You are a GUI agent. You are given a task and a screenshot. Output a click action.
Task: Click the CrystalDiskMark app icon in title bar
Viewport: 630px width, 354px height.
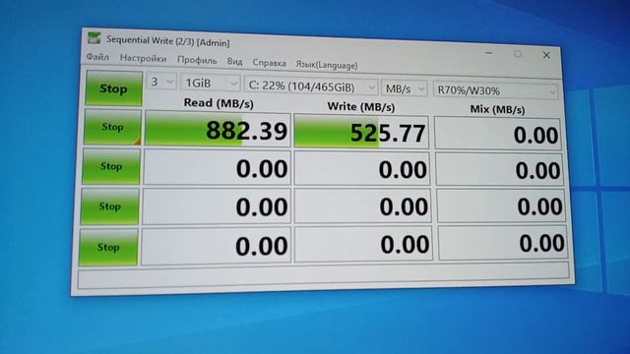(x=94, y=38)
